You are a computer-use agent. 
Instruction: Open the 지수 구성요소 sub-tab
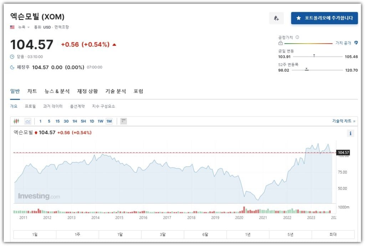[104, 106]
